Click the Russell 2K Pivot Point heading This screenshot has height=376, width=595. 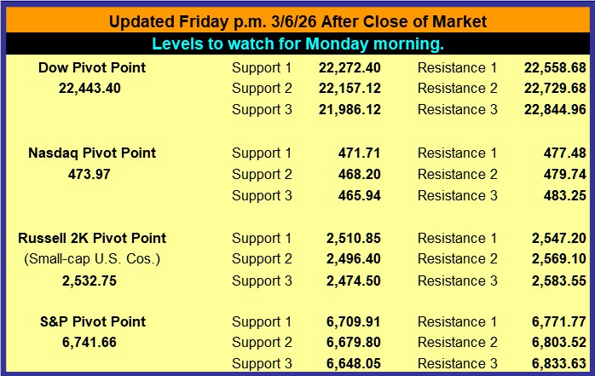[x=92, y=238]
